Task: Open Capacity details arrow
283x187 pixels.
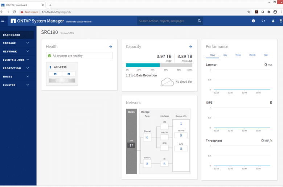Action: [190, 47]
